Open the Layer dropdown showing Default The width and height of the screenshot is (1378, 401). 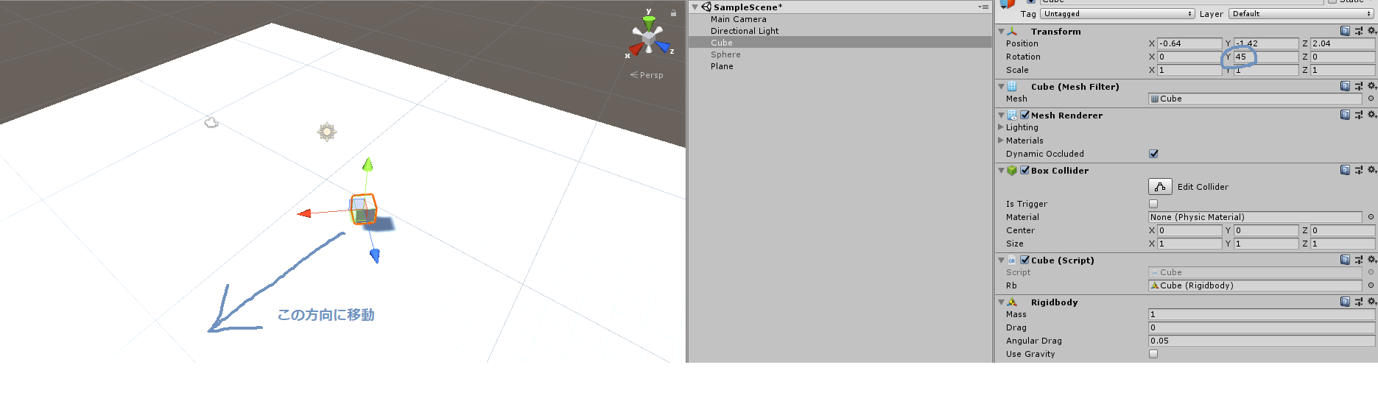[x=1302, y=14]
